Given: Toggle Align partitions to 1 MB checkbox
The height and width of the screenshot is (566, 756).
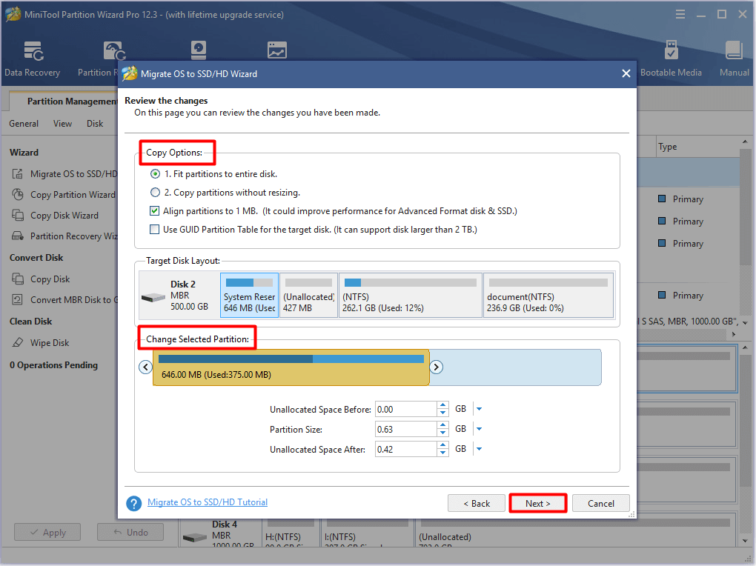Looking at the screenshot, I should coord(154,210).
